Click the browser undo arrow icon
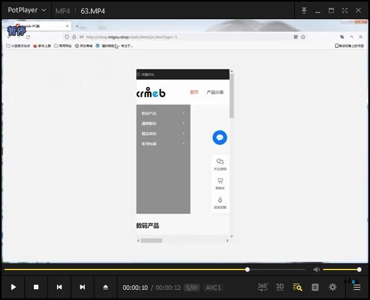Image resolution: width=370 pixels, height=300 pixels. point(351,37)
